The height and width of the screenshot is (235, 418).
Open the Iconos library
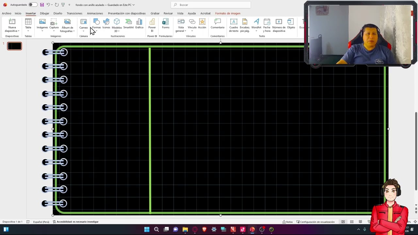coord(106,24)
